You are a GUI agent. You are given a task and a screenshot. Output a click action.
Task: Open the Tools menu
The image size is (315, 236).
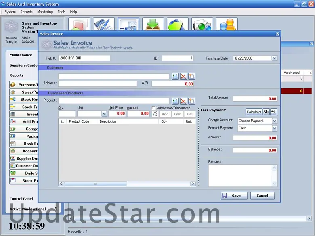pos(61,12)
